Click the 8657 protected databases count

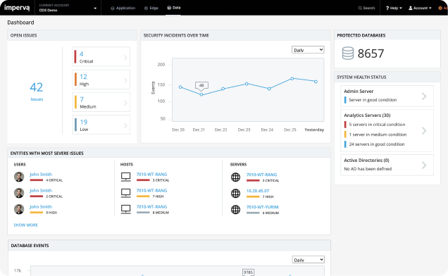tap(371, 54)
